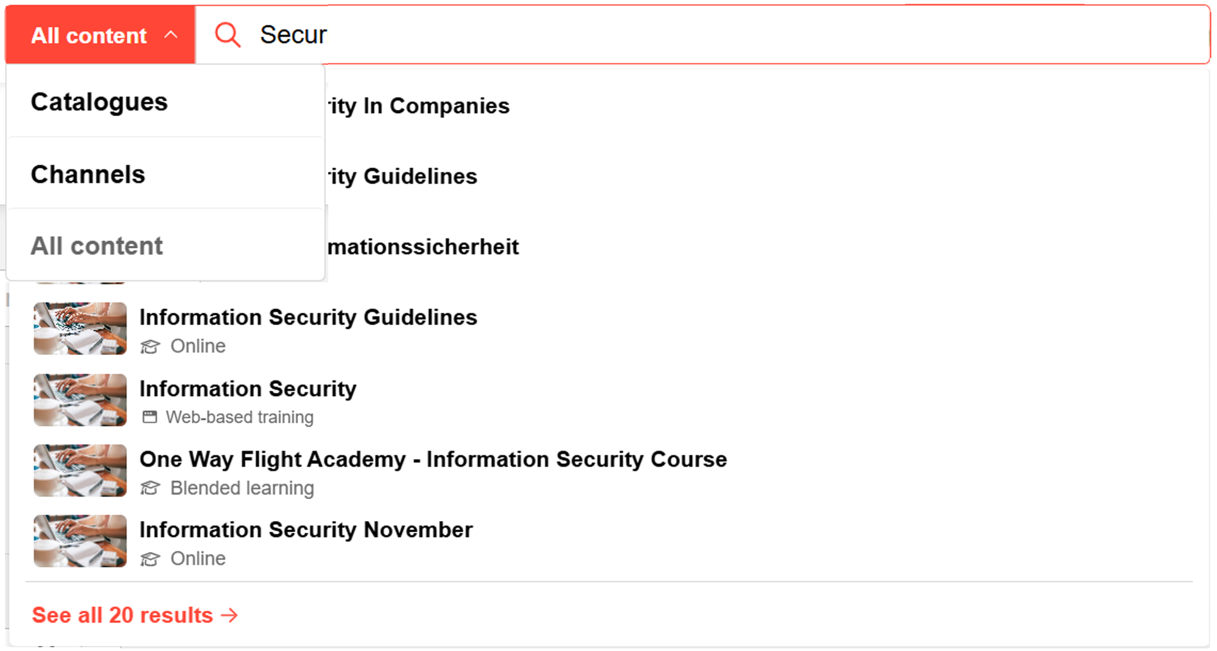Open the Information Security web-based training result

coord(248,389)
